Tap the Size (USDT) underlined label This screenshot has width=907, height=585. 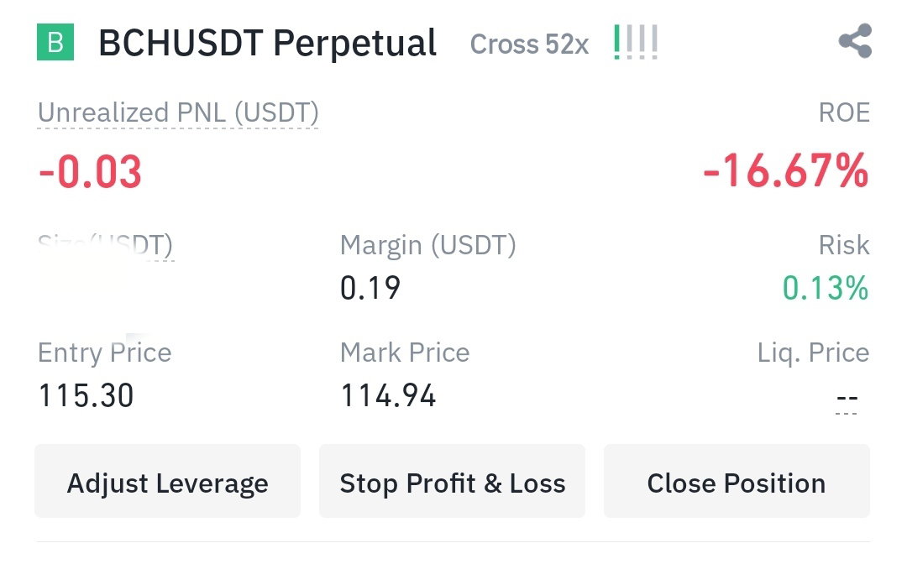[x=105, y=246]
